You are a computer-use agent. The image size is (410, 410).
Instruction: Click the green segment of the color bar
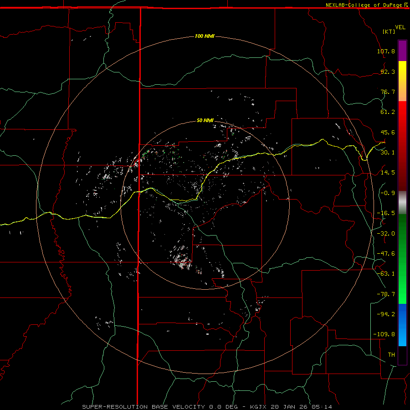(x=402, y=259)
